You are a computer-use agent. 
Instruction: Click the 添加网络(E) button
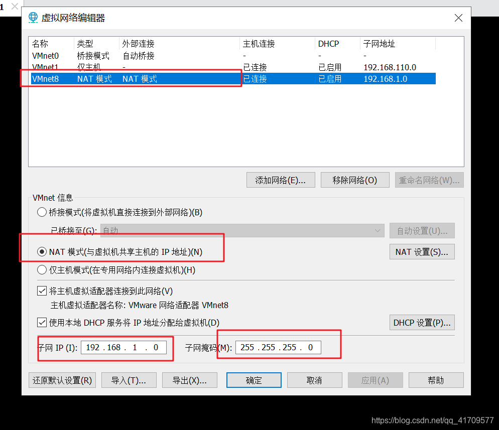pos(281,180)
